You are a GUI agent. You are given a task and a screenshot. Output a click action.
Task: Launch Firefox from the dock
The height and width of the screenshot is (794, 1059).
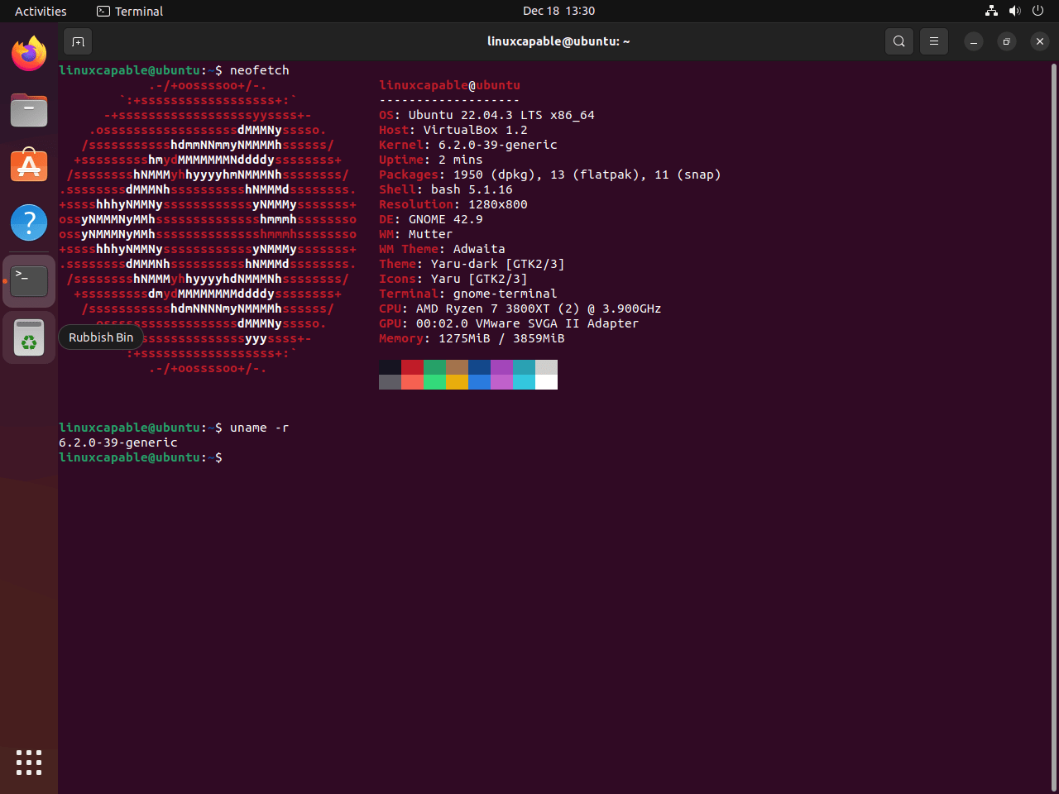[x=29, y=55]
